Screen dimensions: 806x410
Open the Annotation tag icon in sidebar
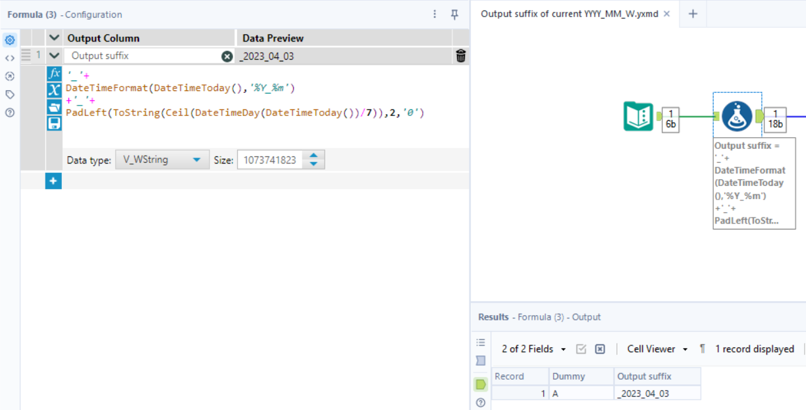coord(10,94)
